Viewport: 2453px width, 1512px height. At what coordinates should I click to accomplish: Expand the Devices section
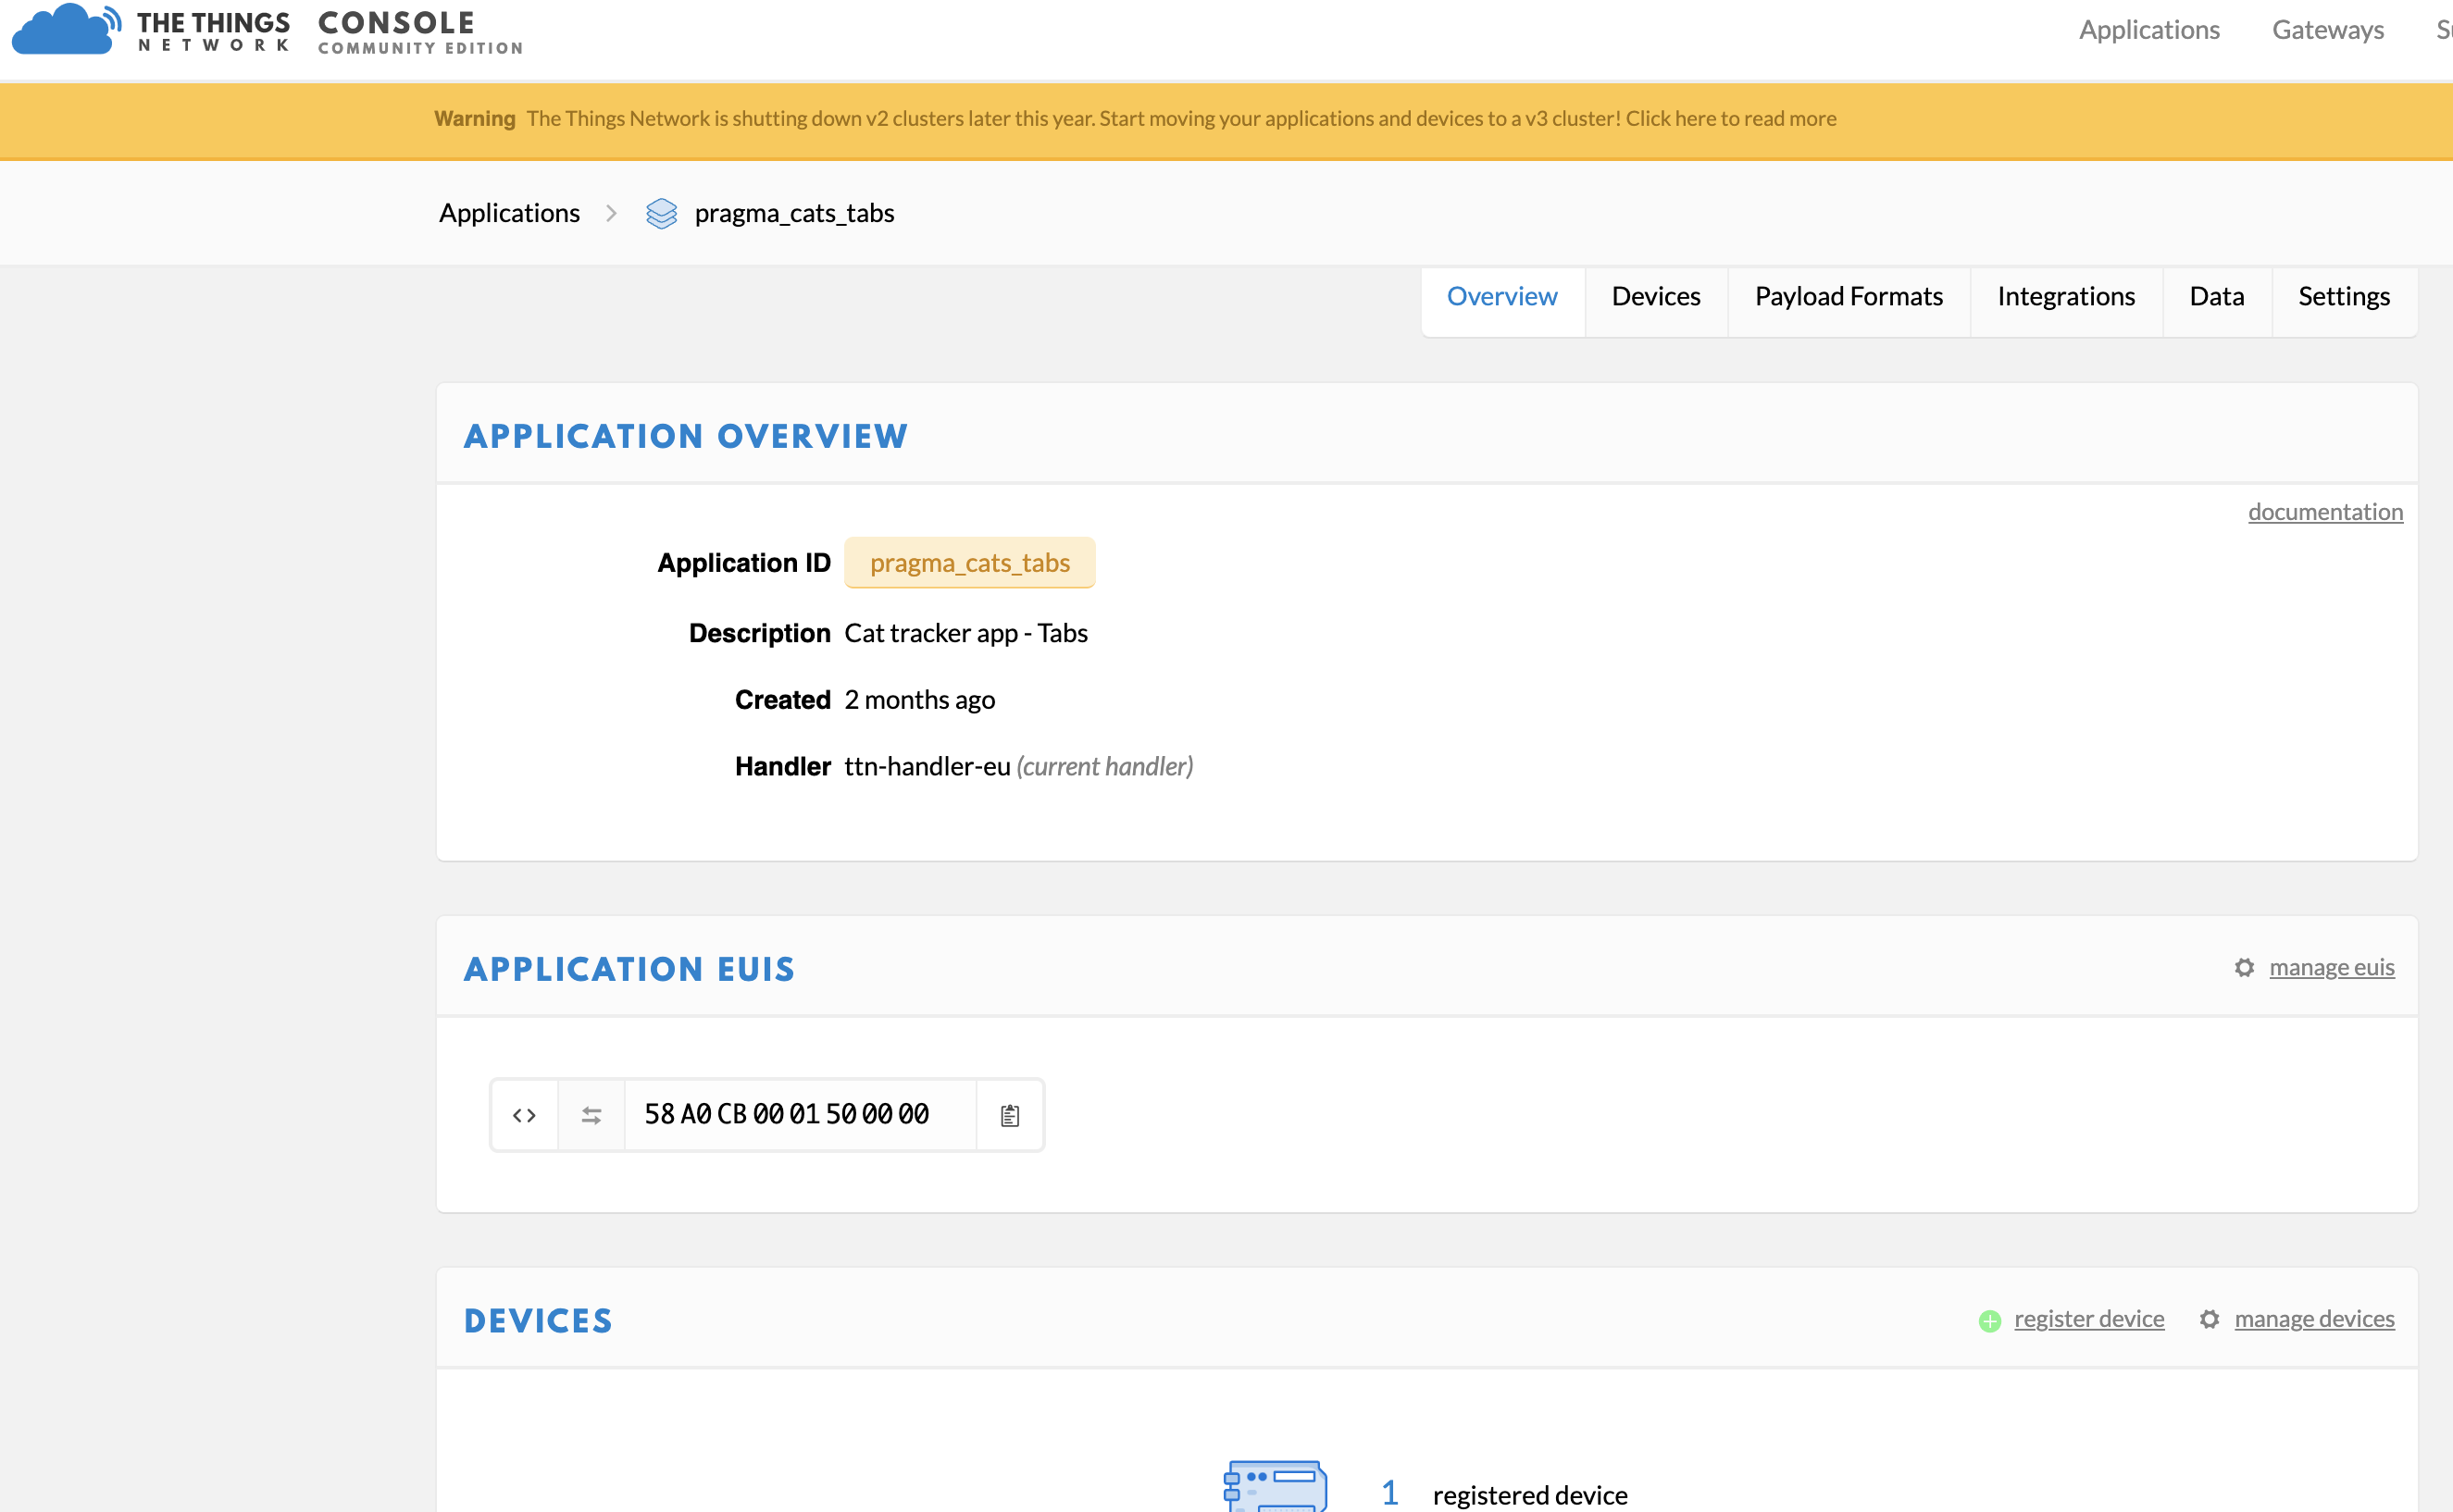[x=536, y=1318]
